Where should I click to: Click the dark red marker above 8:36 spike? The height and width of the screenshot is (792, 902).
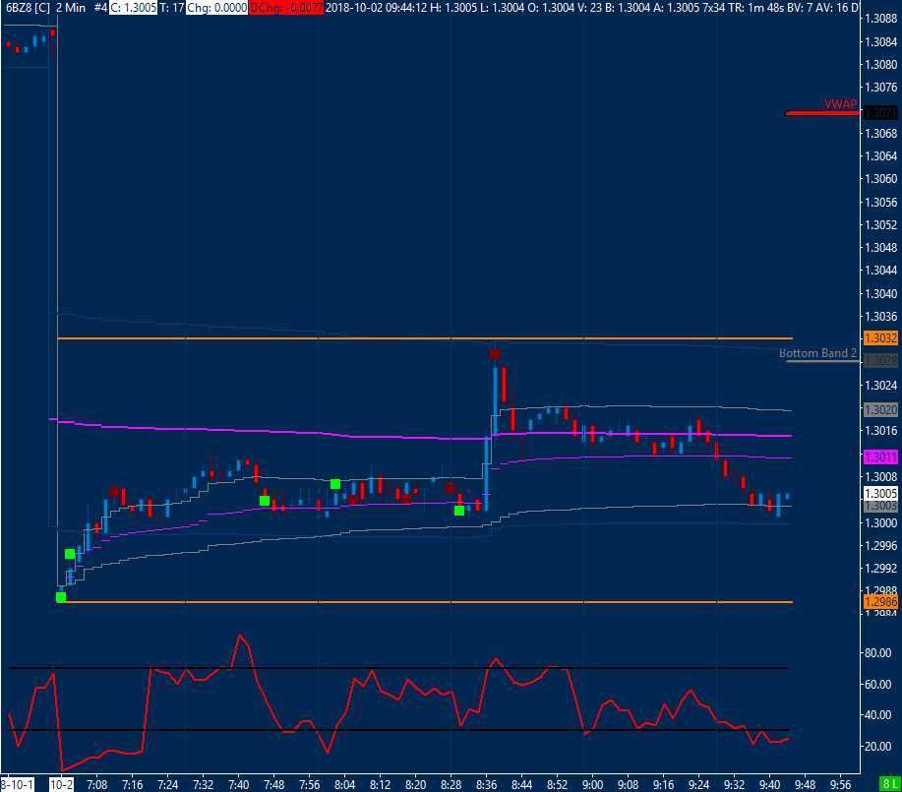coord(495,354)
